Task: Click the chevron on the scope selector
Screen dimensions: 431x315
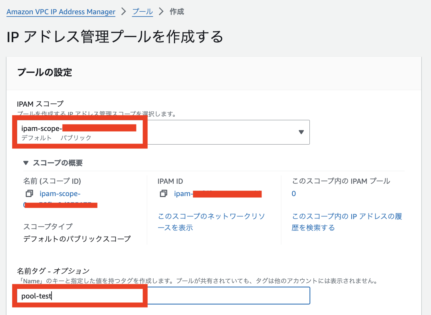Action: [301, 132]
